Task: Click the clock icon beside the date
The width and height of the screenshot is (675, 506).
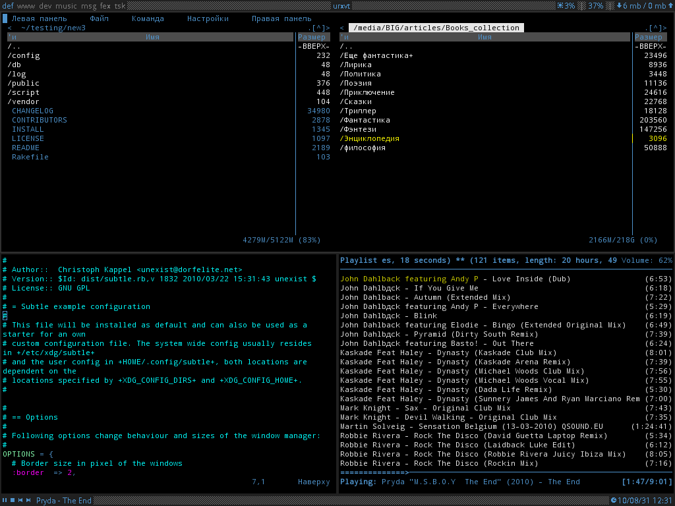Action: point(614,501)
